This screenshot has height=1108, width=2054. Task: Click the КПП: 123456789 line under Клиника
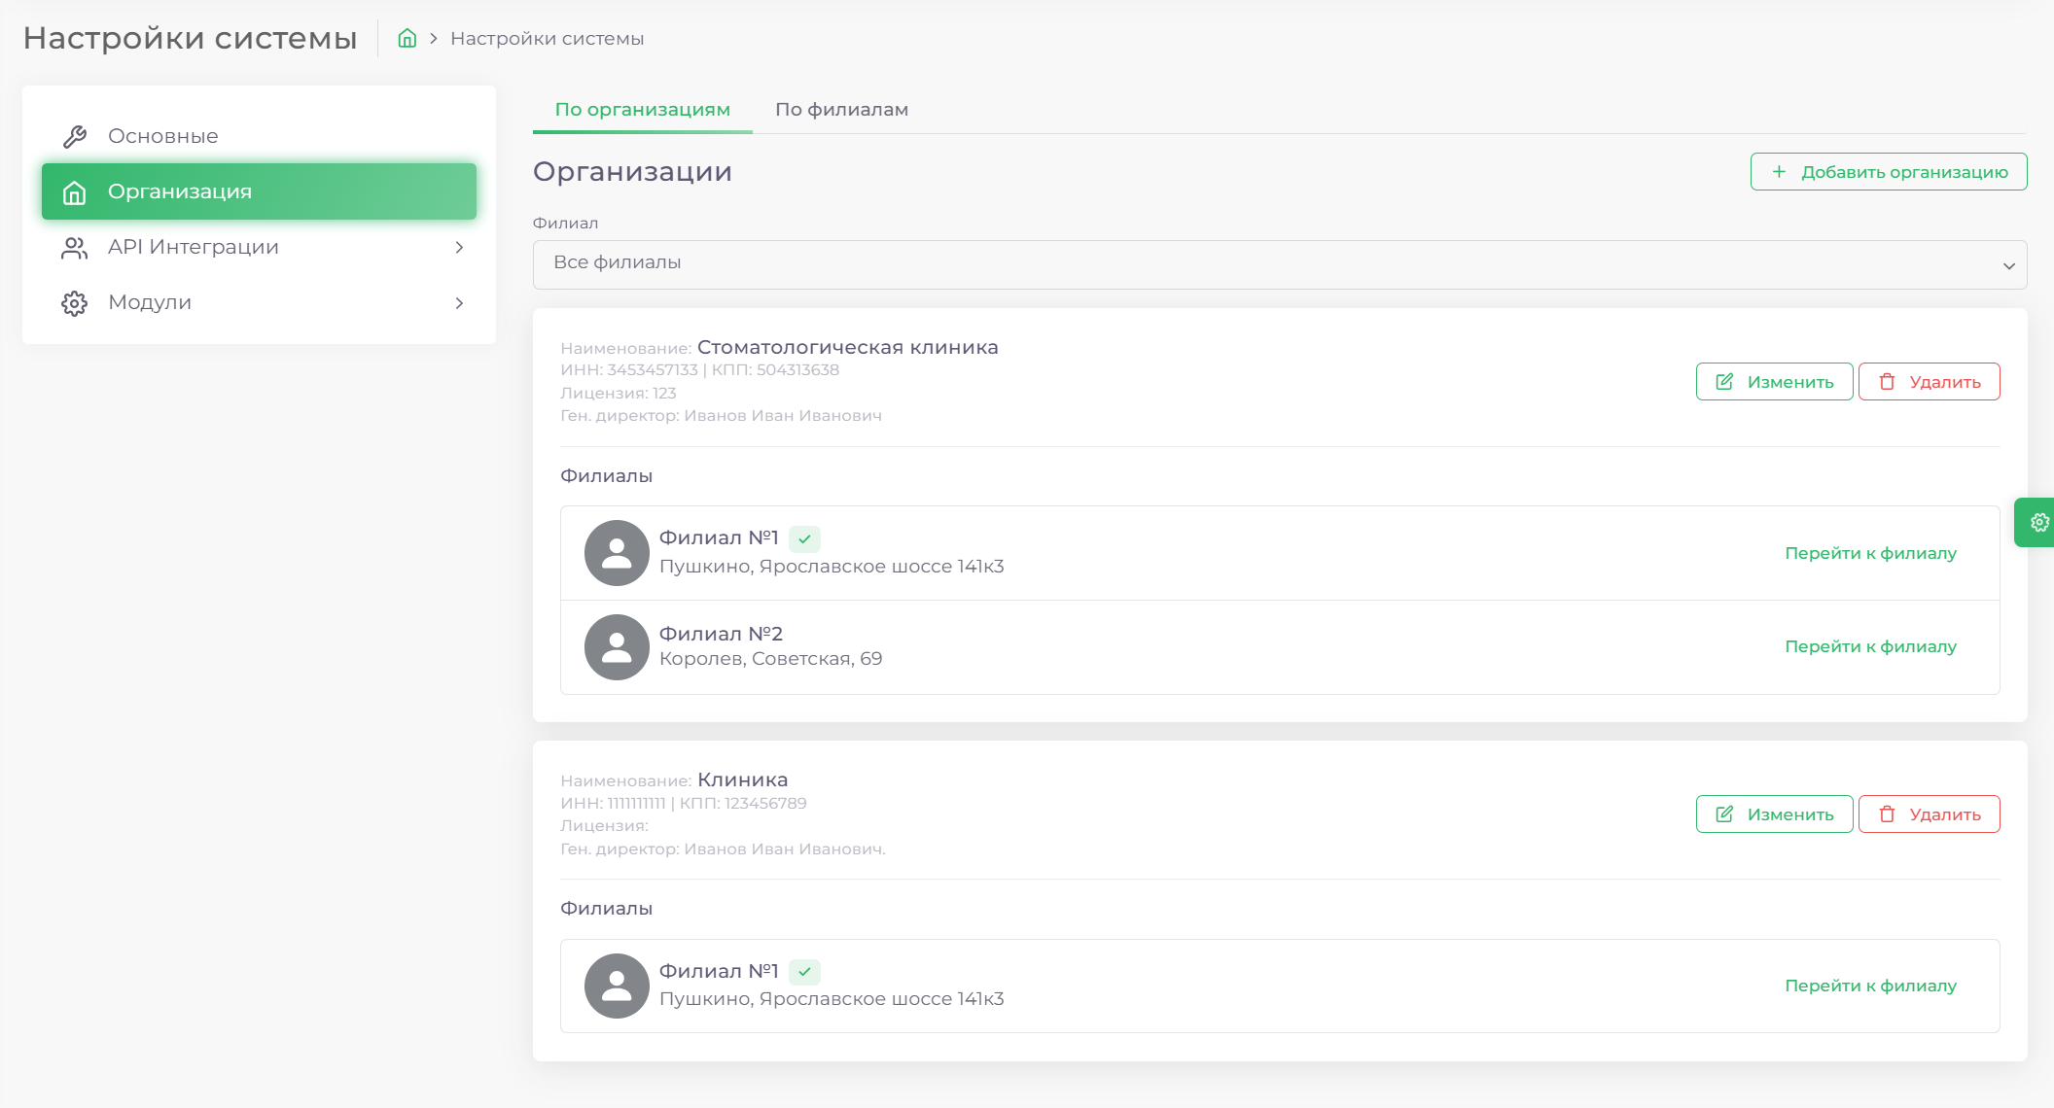tap(743, 804)
